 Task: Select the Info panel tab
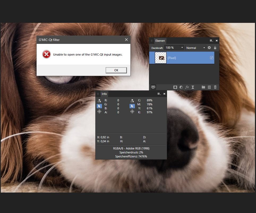[x=104, y=94]
